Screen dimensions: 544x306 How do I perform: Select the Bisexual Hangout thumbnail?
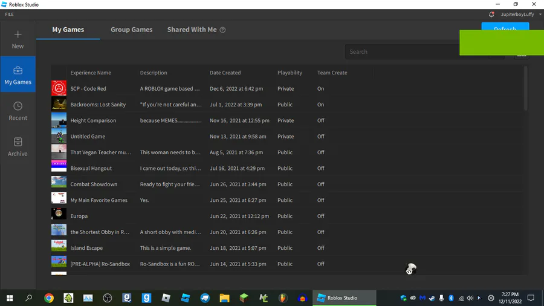point(59,166)
